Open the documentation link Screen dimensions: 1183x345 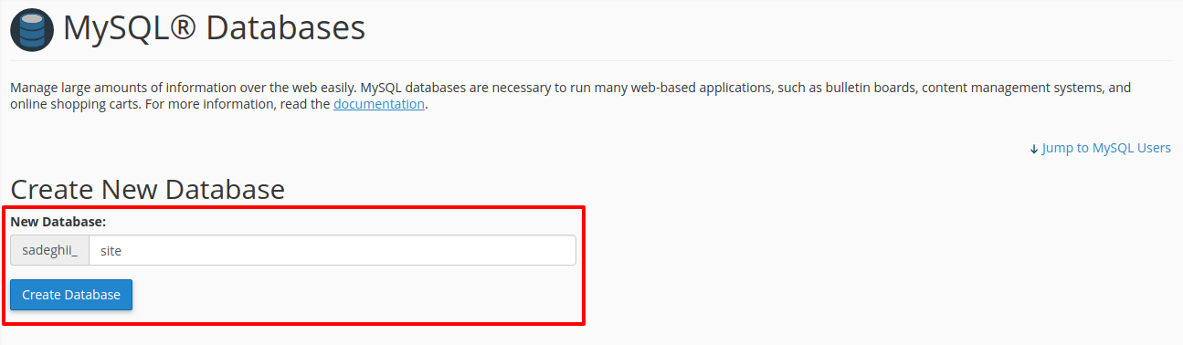tap(378, 104)
